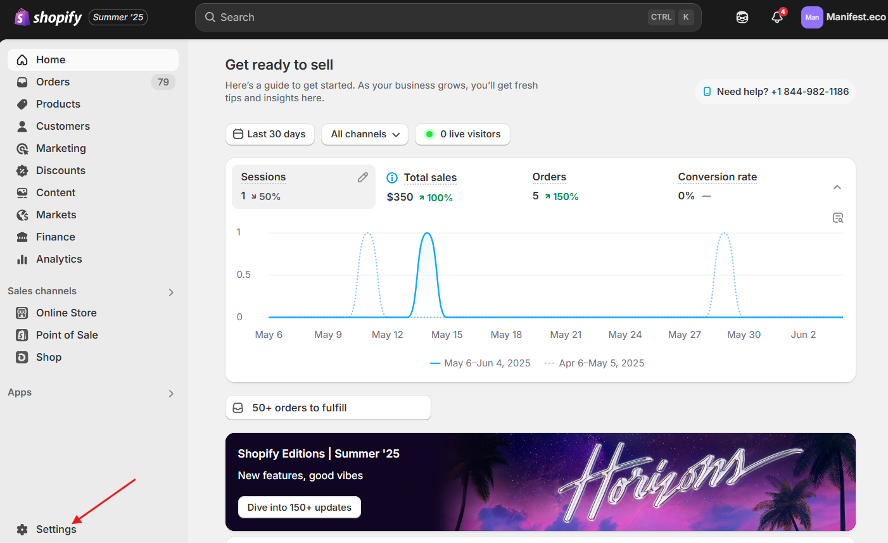Open the Last 30 days date picker
Image resolution: width=888 pixels, height=543 pixels.
270,134
